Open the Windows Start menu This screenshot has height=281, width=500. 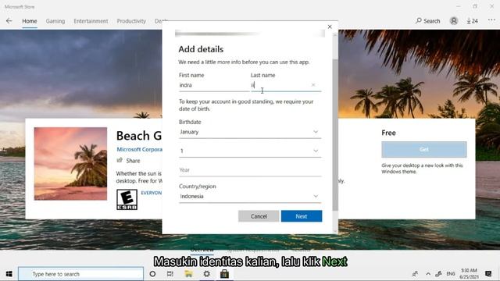point(9,274)
